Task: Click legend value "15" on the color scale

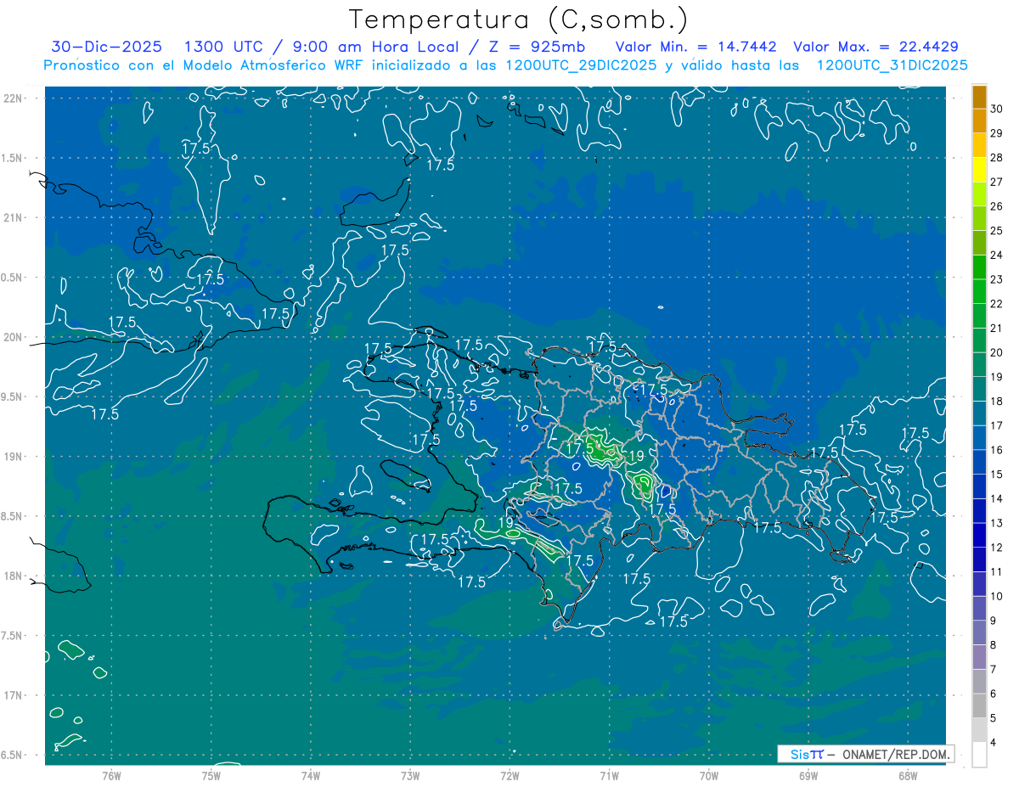Action: click(996, 474)
